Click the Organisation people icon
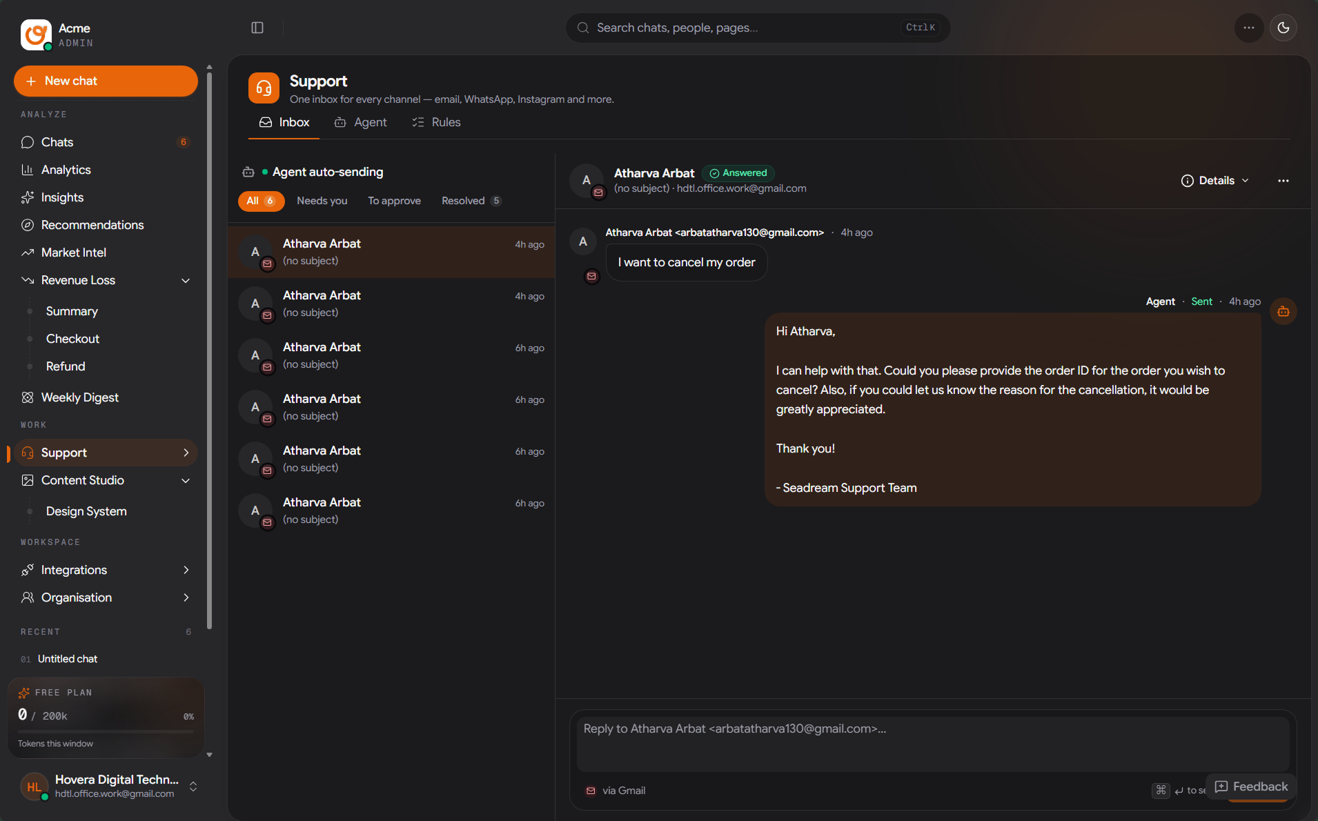This screenshot has height=821, width=1318. (28, 597)
